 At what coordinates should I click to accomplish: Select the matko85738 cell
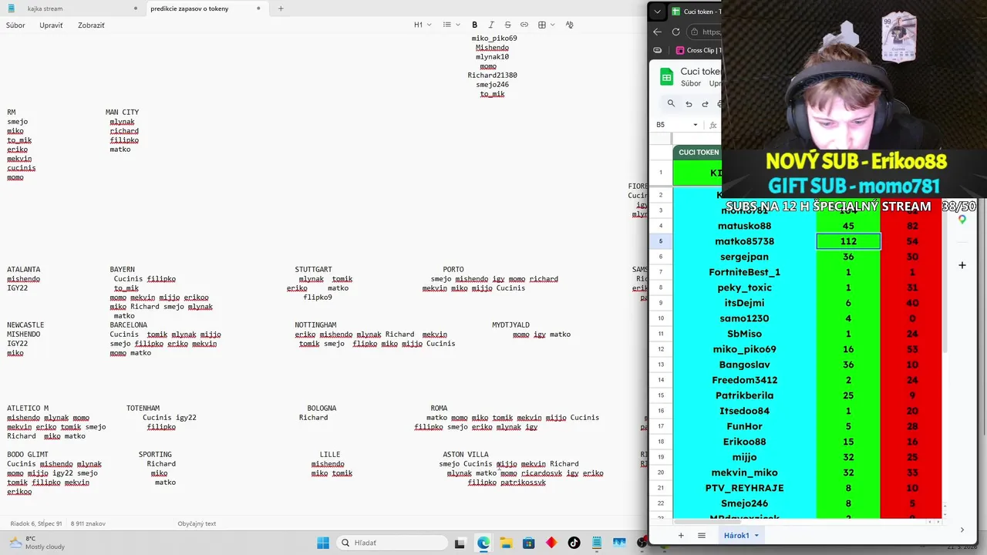point(744,241)
